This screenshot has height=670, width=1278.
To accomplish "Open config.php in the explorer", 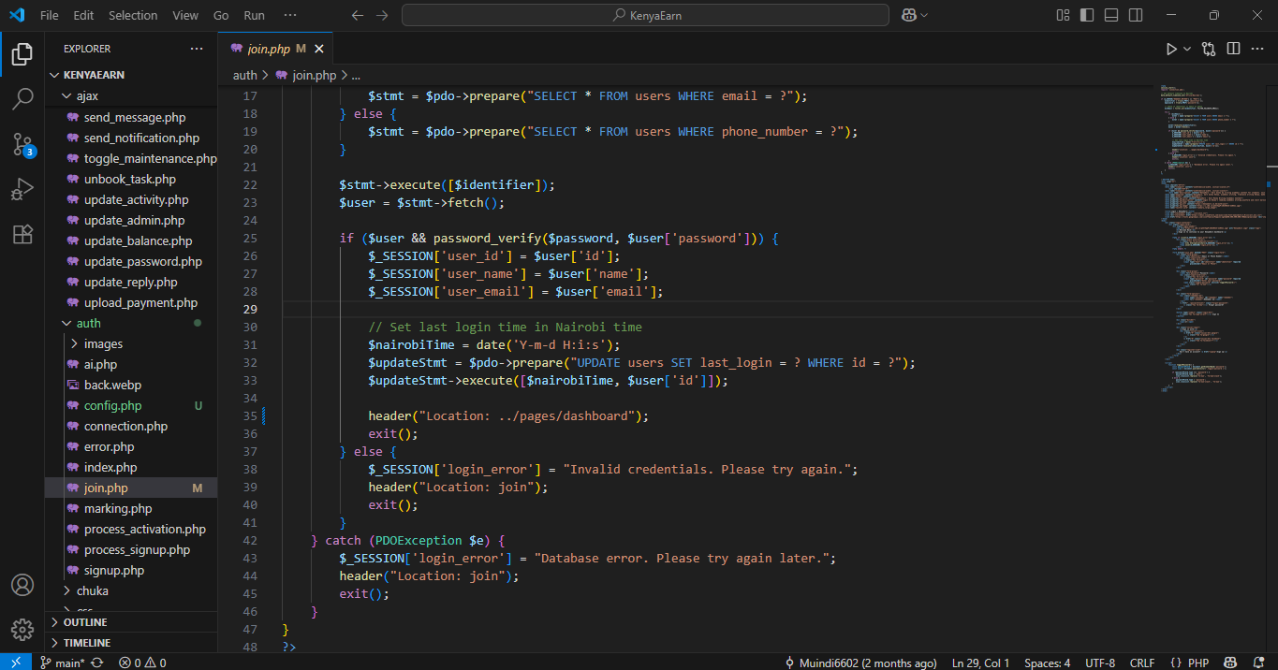I will coord(112,406).
